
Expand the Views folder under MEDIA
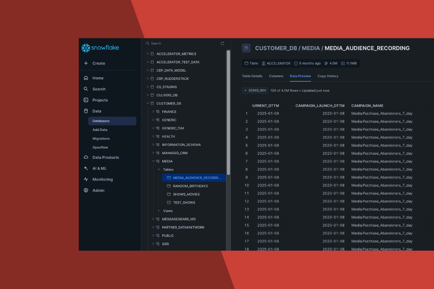[x=159, y=211]
